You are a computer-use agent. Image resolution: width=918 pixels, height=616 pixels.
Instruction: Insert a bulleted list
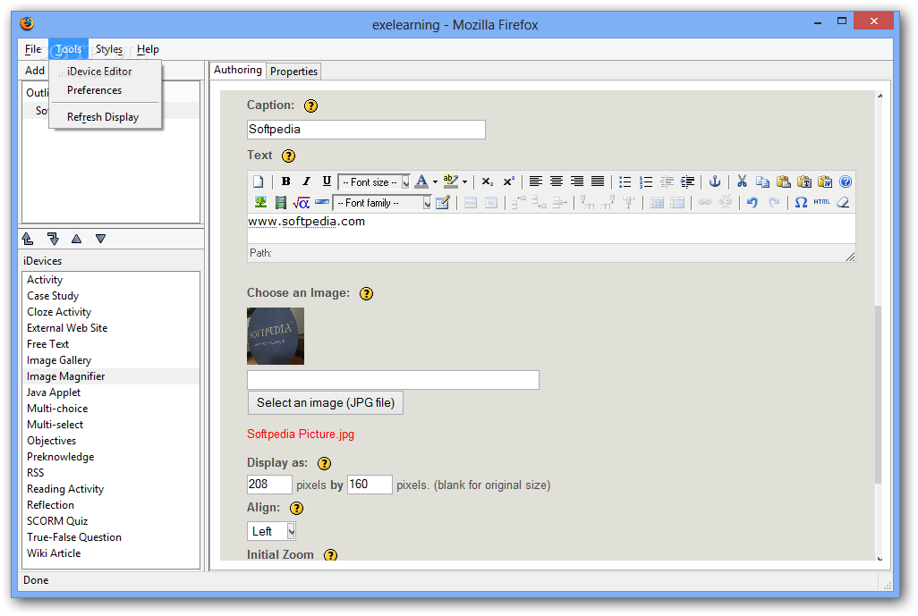(625, 181)
